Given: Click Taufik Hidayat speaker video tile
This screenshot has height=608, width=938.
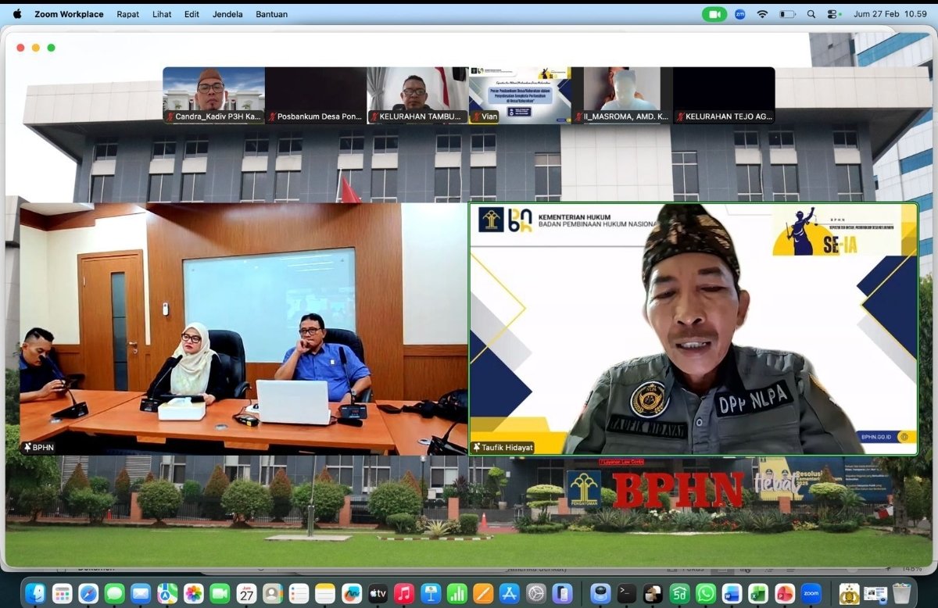Looking at the screenshot, I should (x=693, y=329).
